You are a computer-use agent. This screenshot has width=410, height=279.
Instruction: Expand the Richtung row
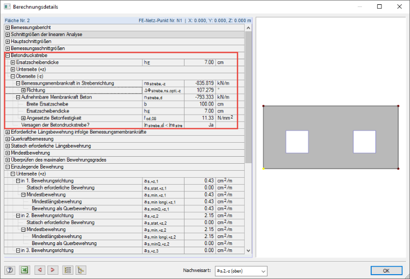(x=23, y=90)
